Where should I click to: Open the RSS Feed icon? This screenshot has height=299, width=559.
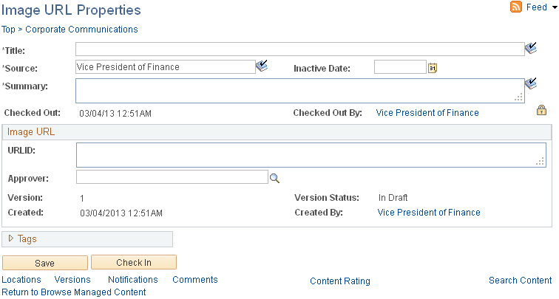click(516, 7)
